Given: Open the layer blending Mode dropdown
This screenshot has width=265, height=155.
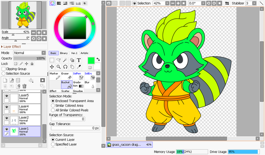Looking at the screenshot, I should pos(43,53).
